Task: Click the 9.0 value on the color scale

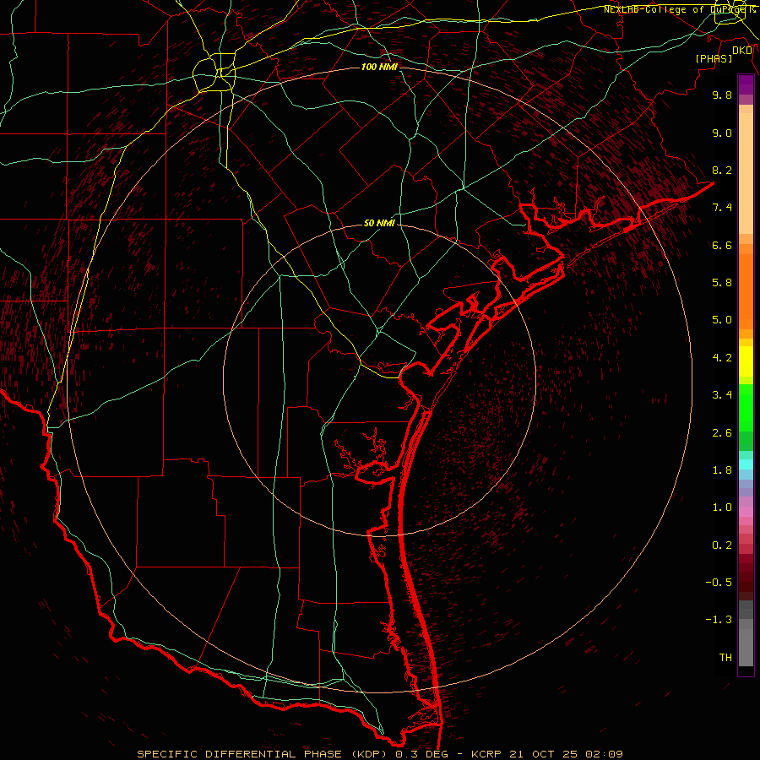Action: [x=722, y=133]
